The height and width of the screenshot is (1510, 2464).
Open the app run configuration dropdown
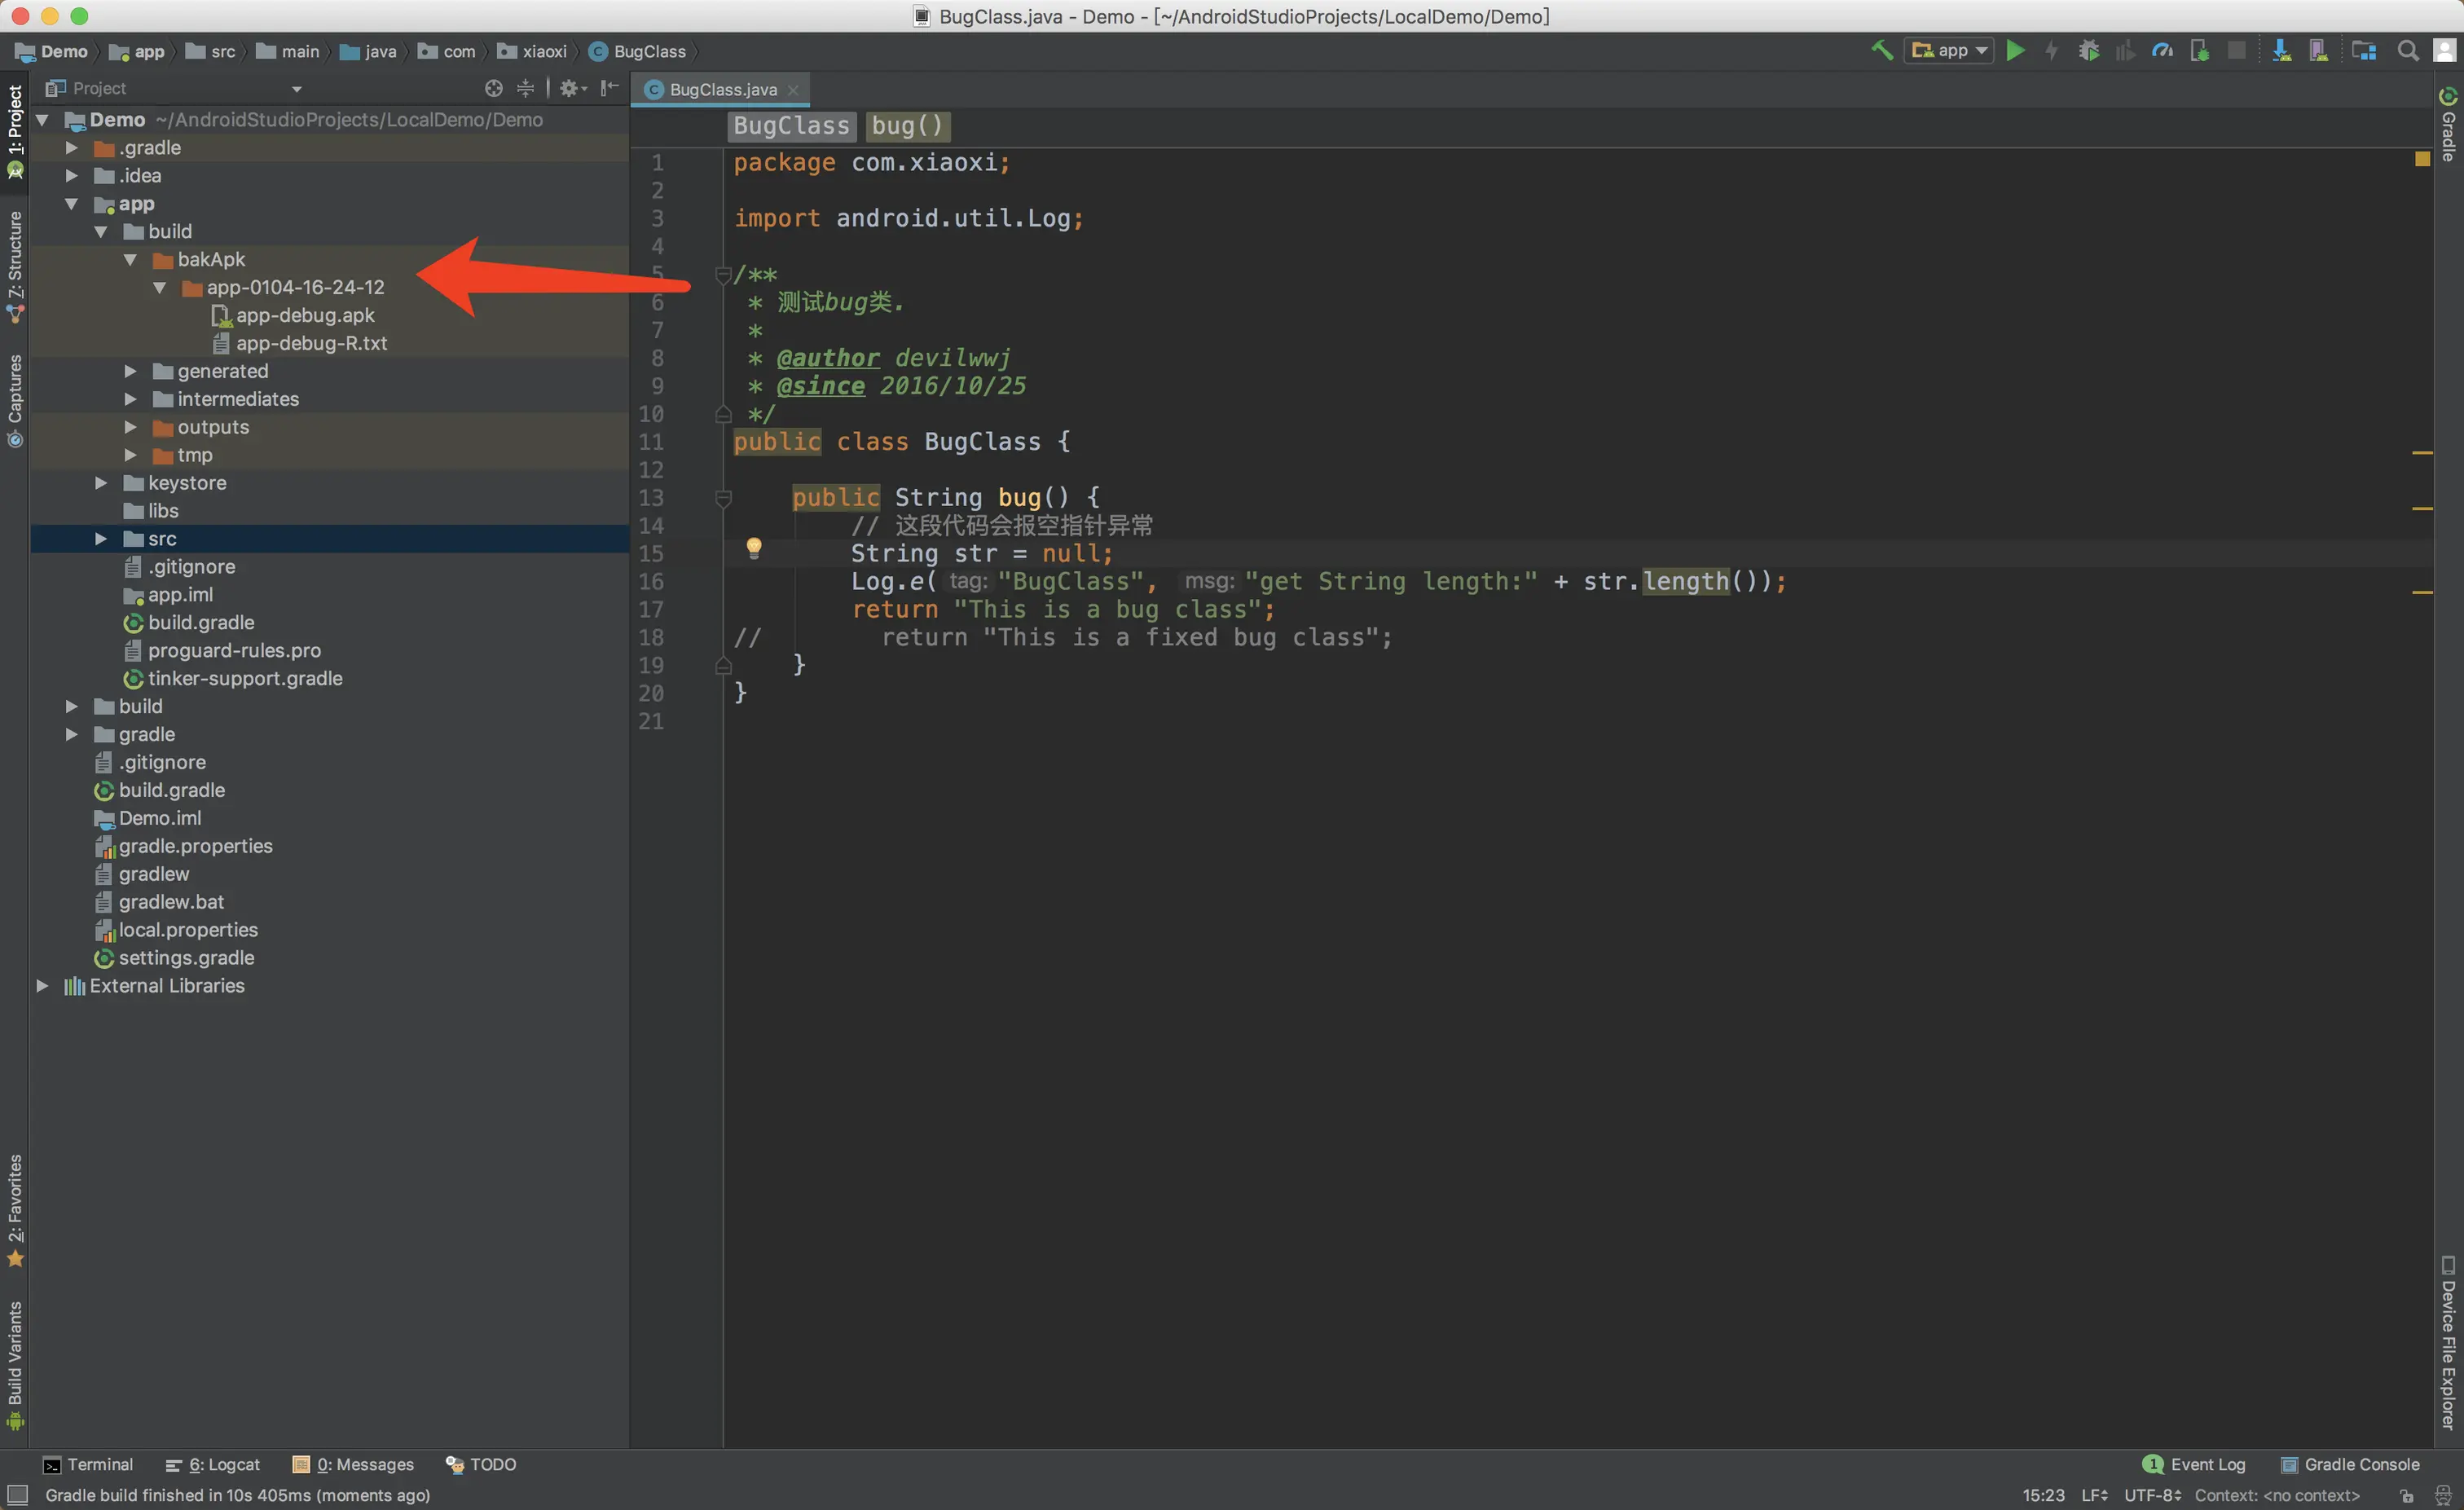pos(1949,50)
